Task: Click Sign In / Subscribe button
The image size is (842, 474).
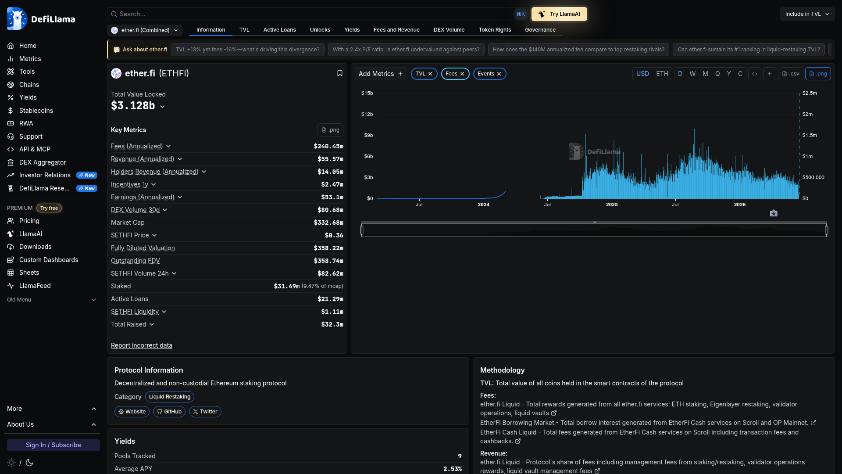Action: [x=54, y=445]
